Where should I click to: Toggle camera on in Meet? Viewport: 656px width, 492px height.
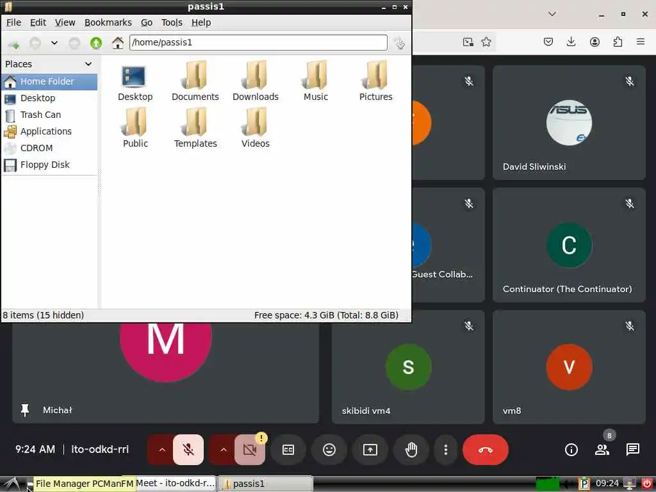[x=250, y=450]
